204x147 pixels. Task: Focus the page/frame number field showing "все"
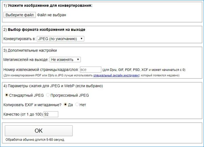(90, 70)
